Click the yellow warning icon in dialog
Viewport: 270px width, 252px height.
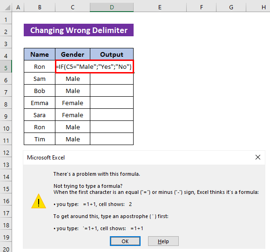tap(39, 201)
